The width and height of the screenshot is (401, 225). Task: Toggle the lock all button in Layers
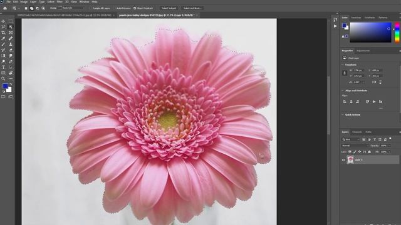[369, 152]
